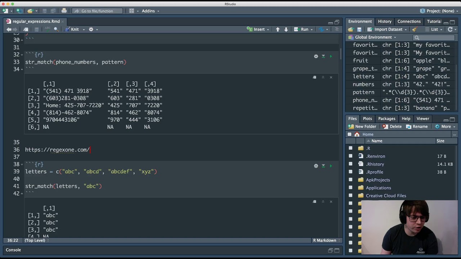Switch List view dropdown in Environment

[434, 29]
